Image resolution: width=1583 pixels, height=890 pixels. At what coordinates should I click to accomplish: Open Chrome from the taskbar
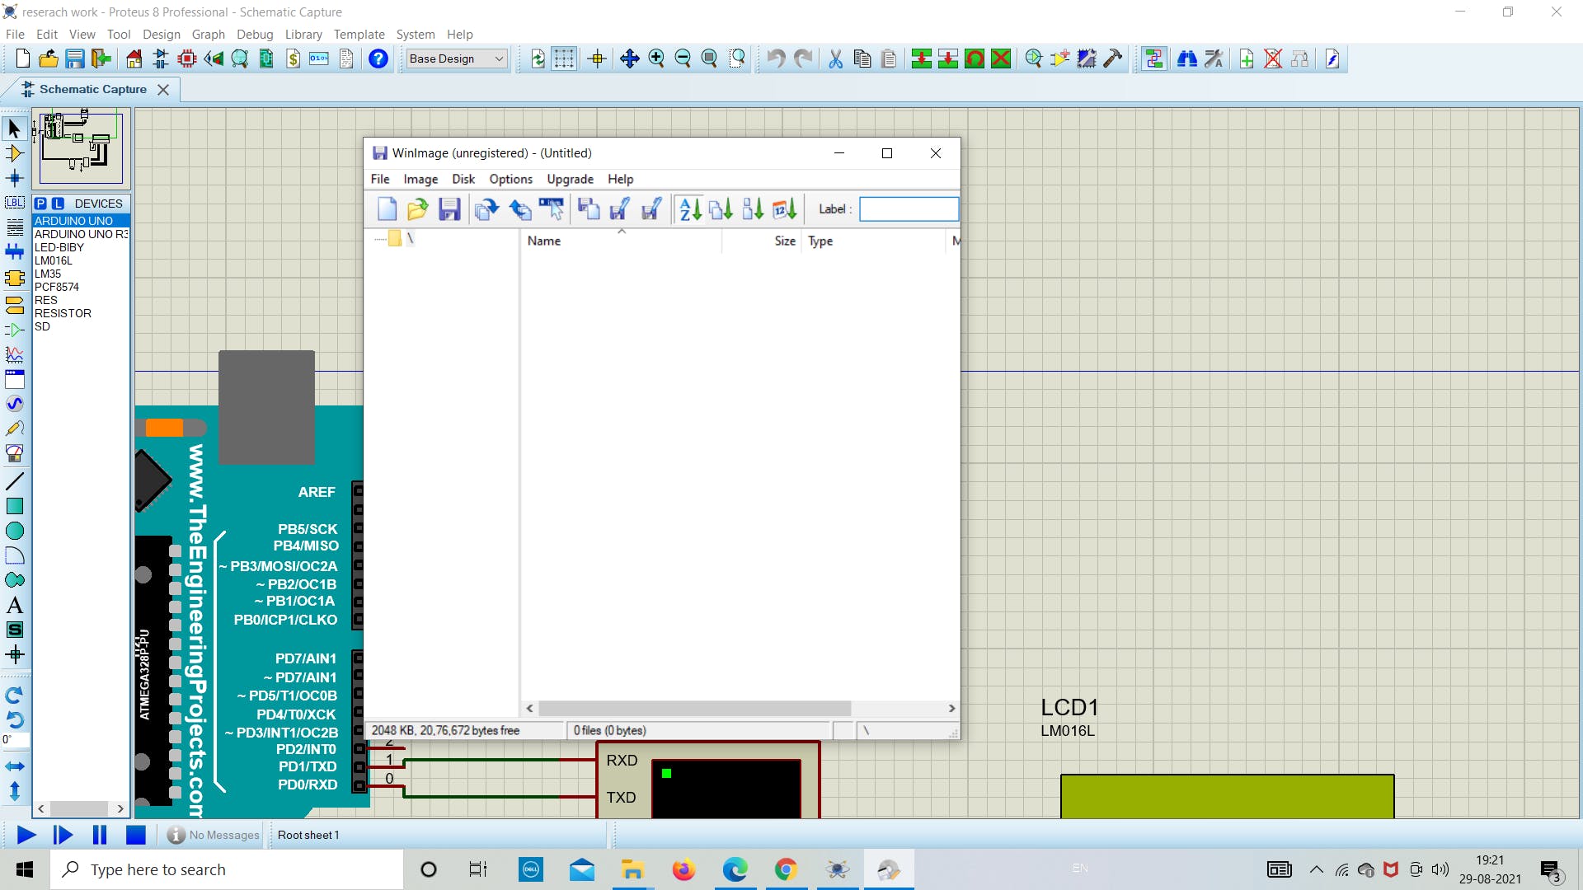pyautogui.click(x=786, y=869)
